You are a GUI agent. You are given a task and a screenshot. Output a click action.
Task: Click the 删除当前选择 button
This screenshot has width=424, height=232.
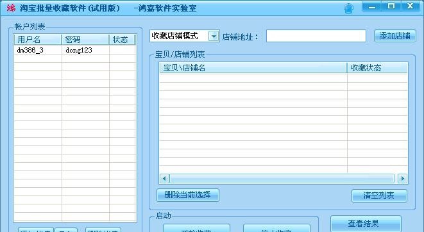[x=188, y=195]
